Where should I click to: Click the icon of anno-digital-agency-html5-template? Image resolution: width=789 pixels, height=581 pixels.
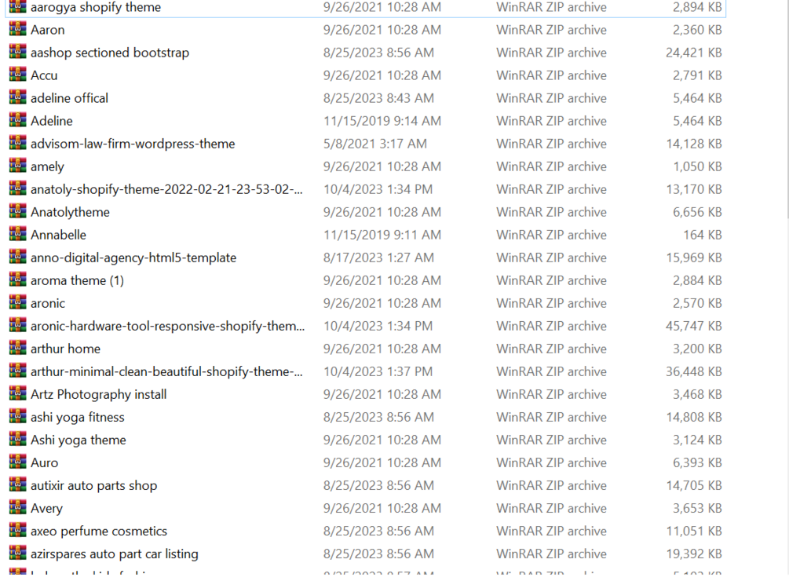17,257
